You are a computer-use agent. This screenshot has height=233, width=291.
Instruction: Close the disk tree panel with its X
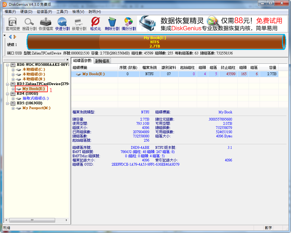[67, 60]
